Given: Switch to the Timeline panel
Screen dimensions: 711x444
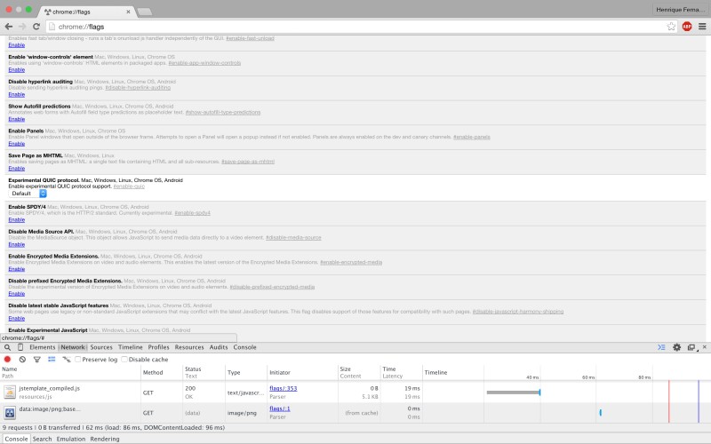Looking at the screenshot, I should [x=130, y=347].
